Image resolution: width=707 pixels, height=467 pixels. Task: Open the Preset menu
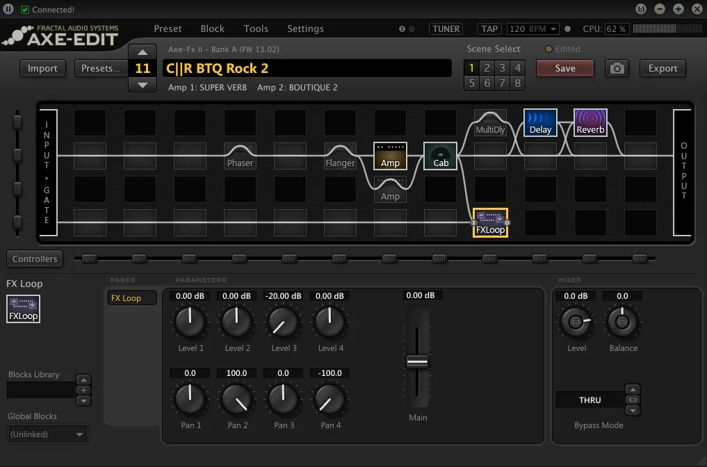click(168, 29)
